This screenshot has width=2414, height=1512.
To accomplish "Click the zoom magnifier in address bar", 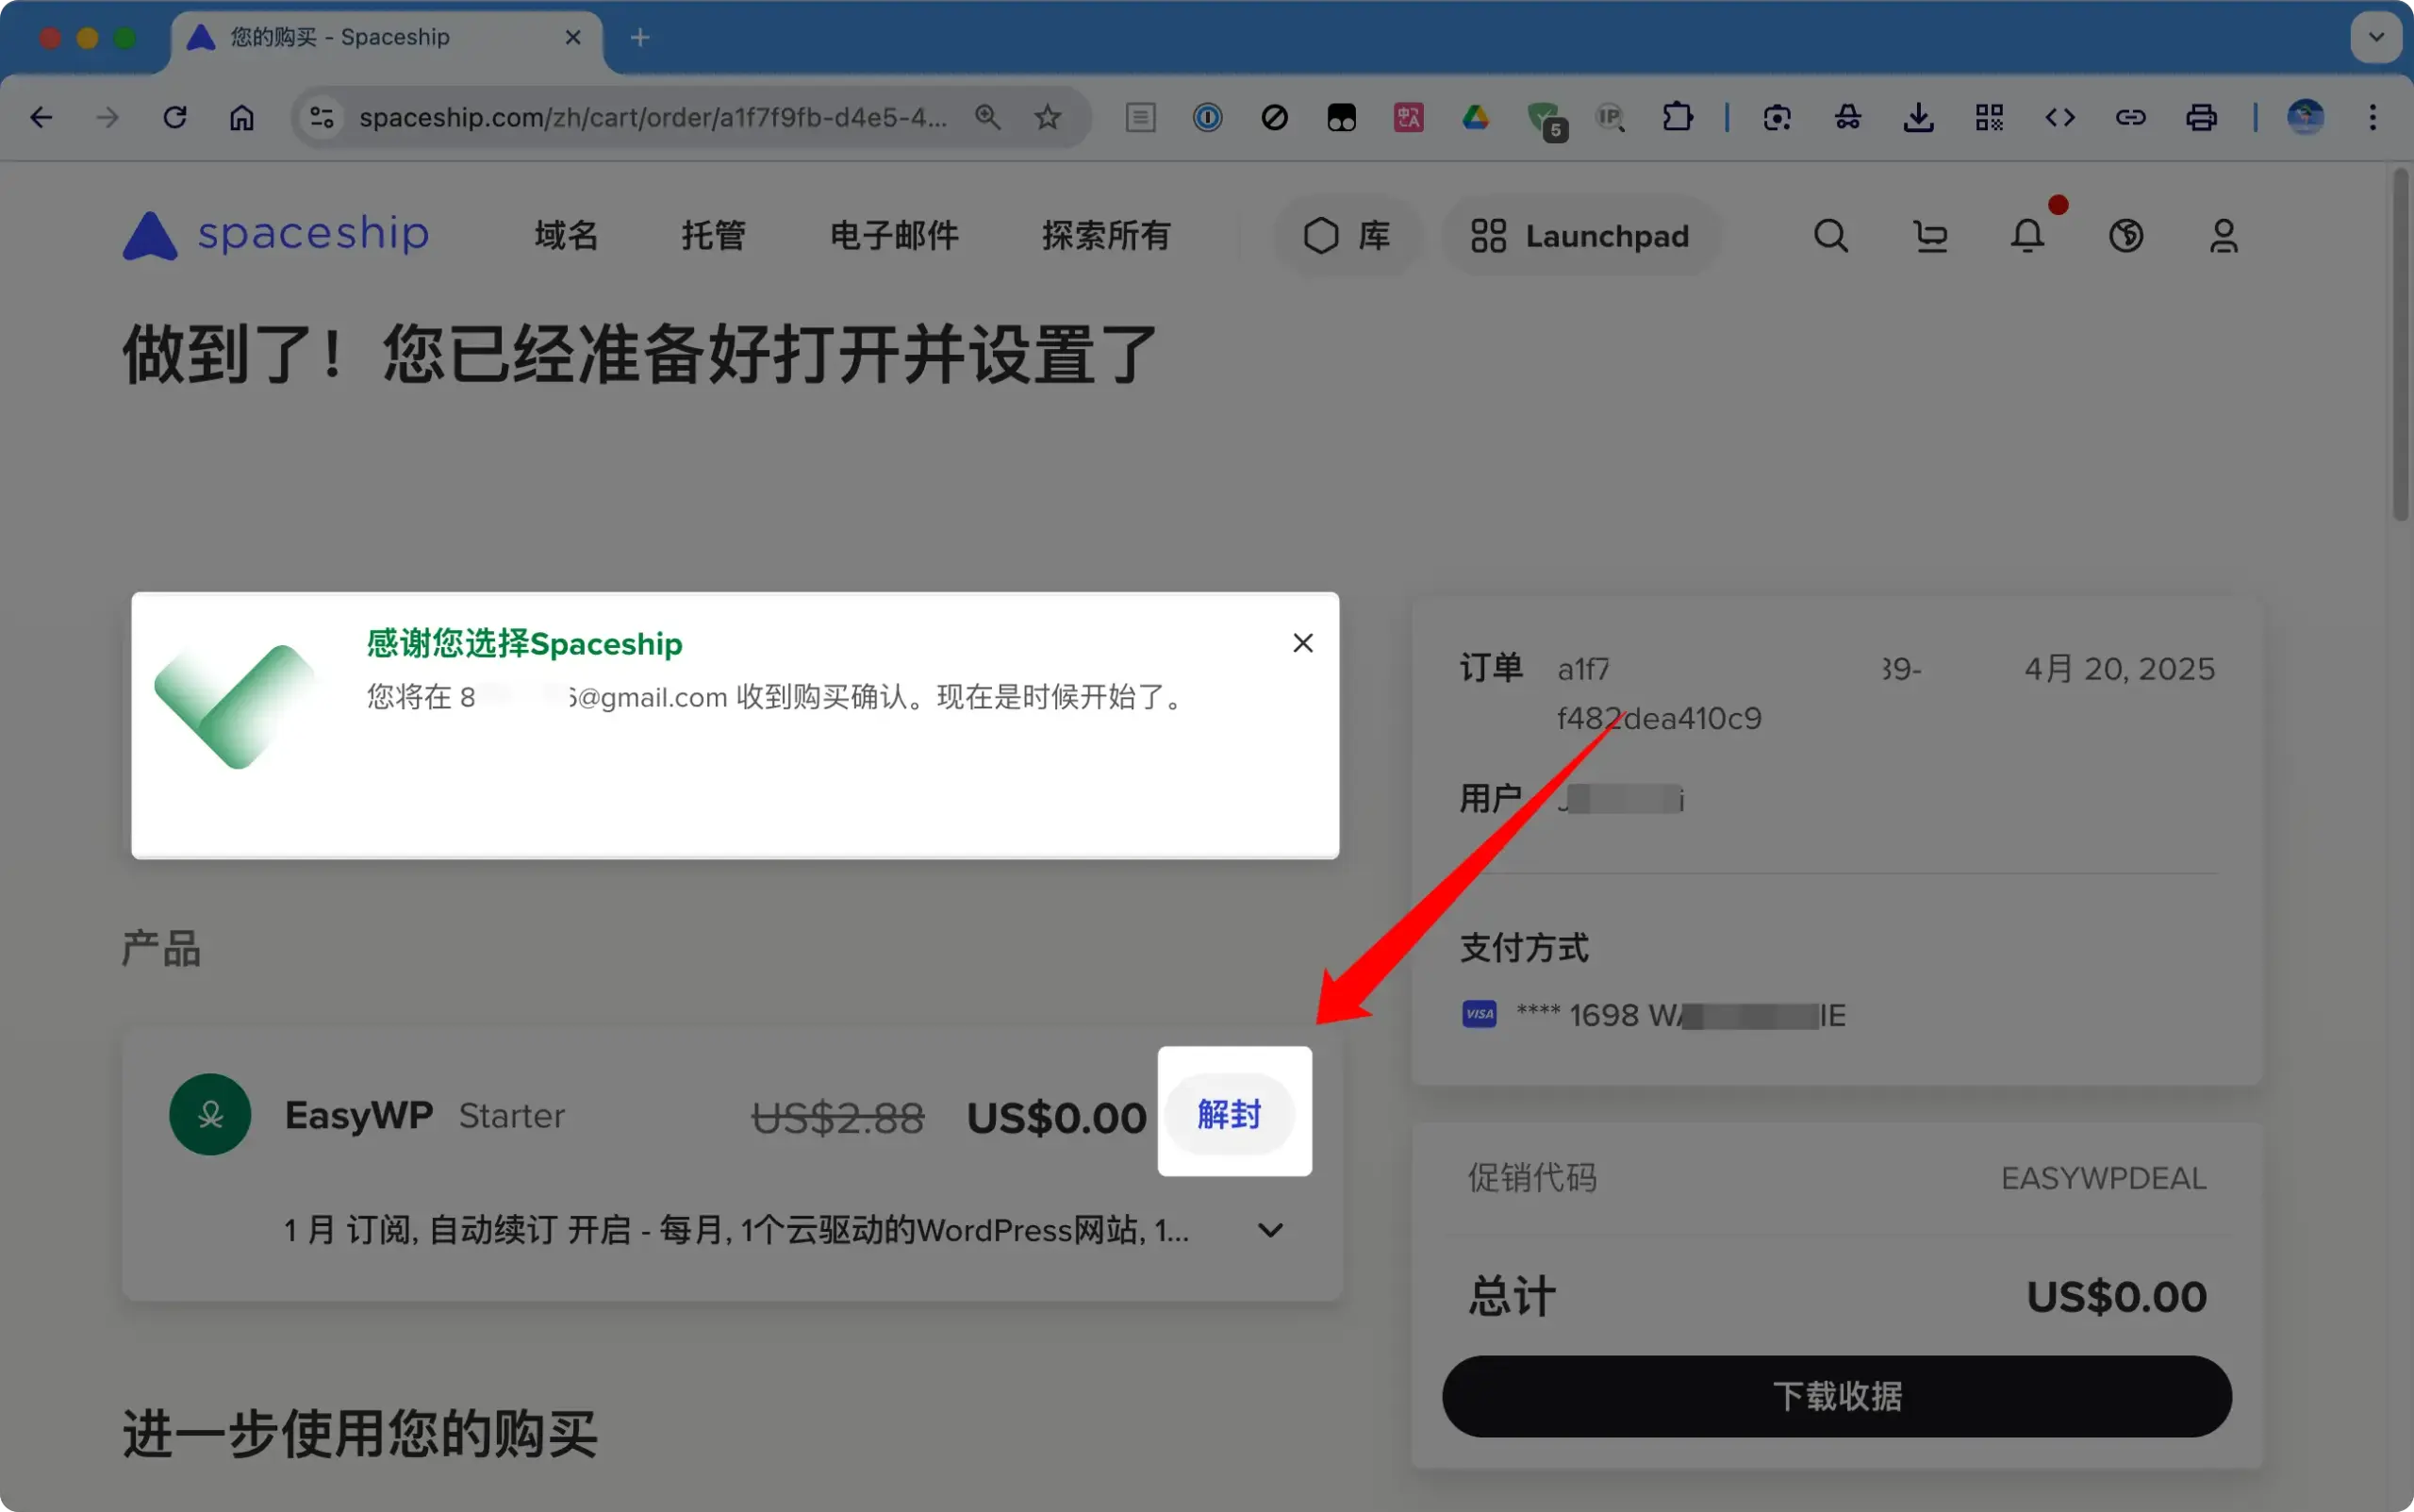I will 987,118.
